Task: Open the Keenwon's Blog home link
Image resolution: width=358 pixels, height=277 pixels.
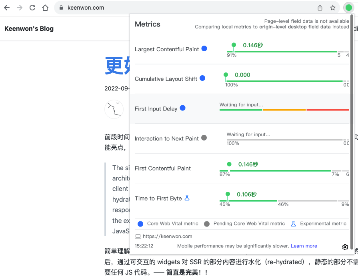Action: point(29,29)
